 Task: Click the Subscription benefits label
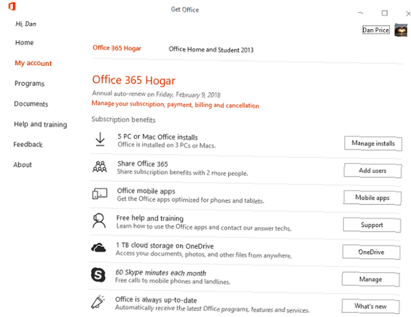(x=123, y=119)
